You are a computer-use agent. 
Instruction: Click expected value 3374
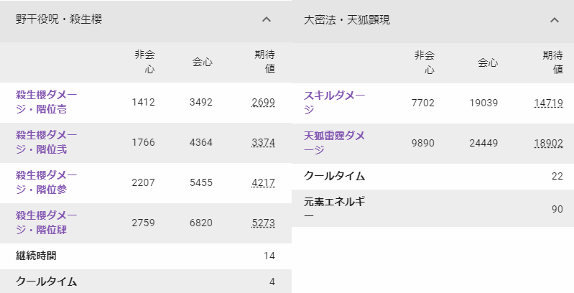(x=264, y=143)
